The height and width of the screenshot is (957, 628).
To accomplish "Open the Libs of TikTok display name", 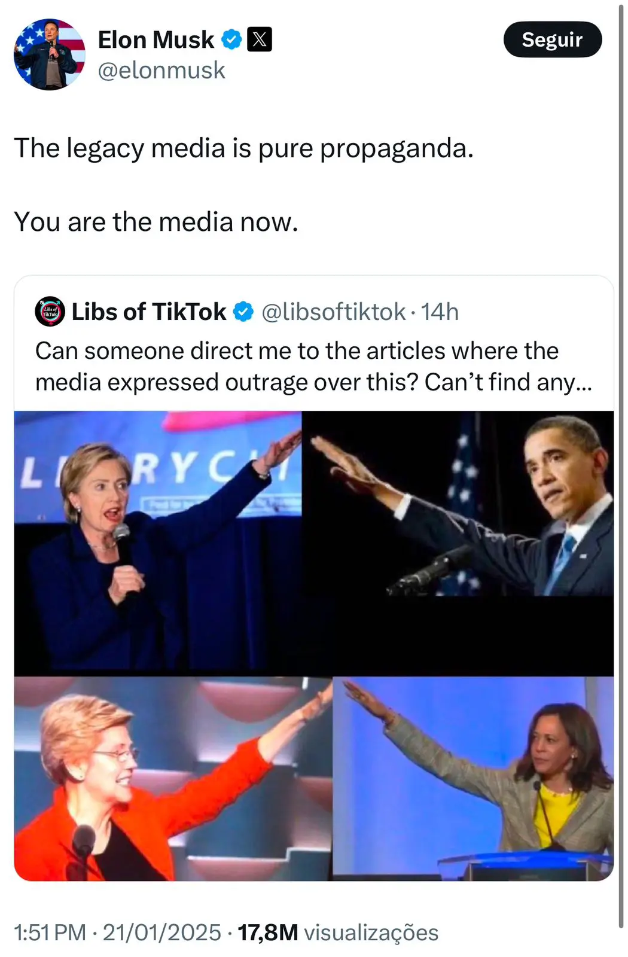I will coord(149,312).
